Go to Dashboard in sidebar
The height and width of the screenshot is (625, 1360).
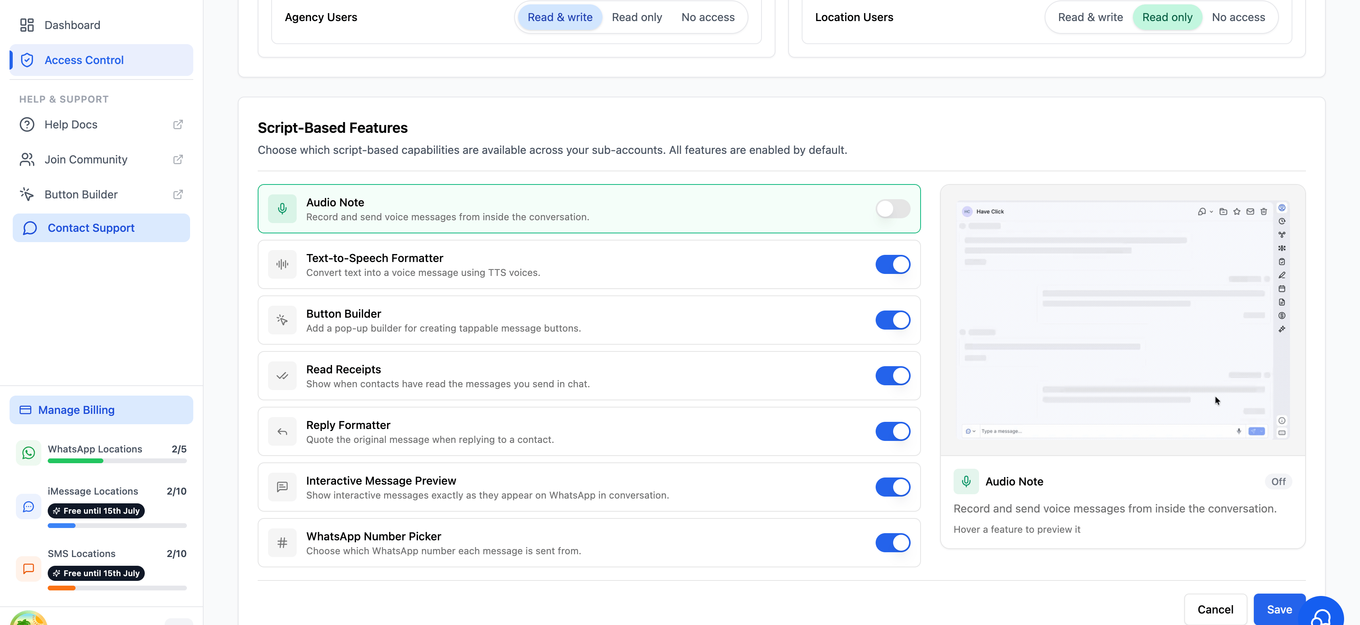[x=101, y=25]
